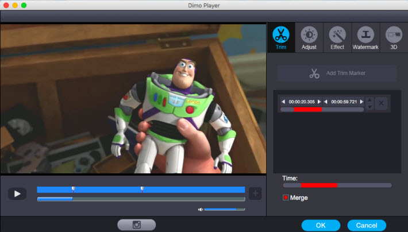
Task: Take a snapshot with the camera button
Action: click(x=136, y=225)
